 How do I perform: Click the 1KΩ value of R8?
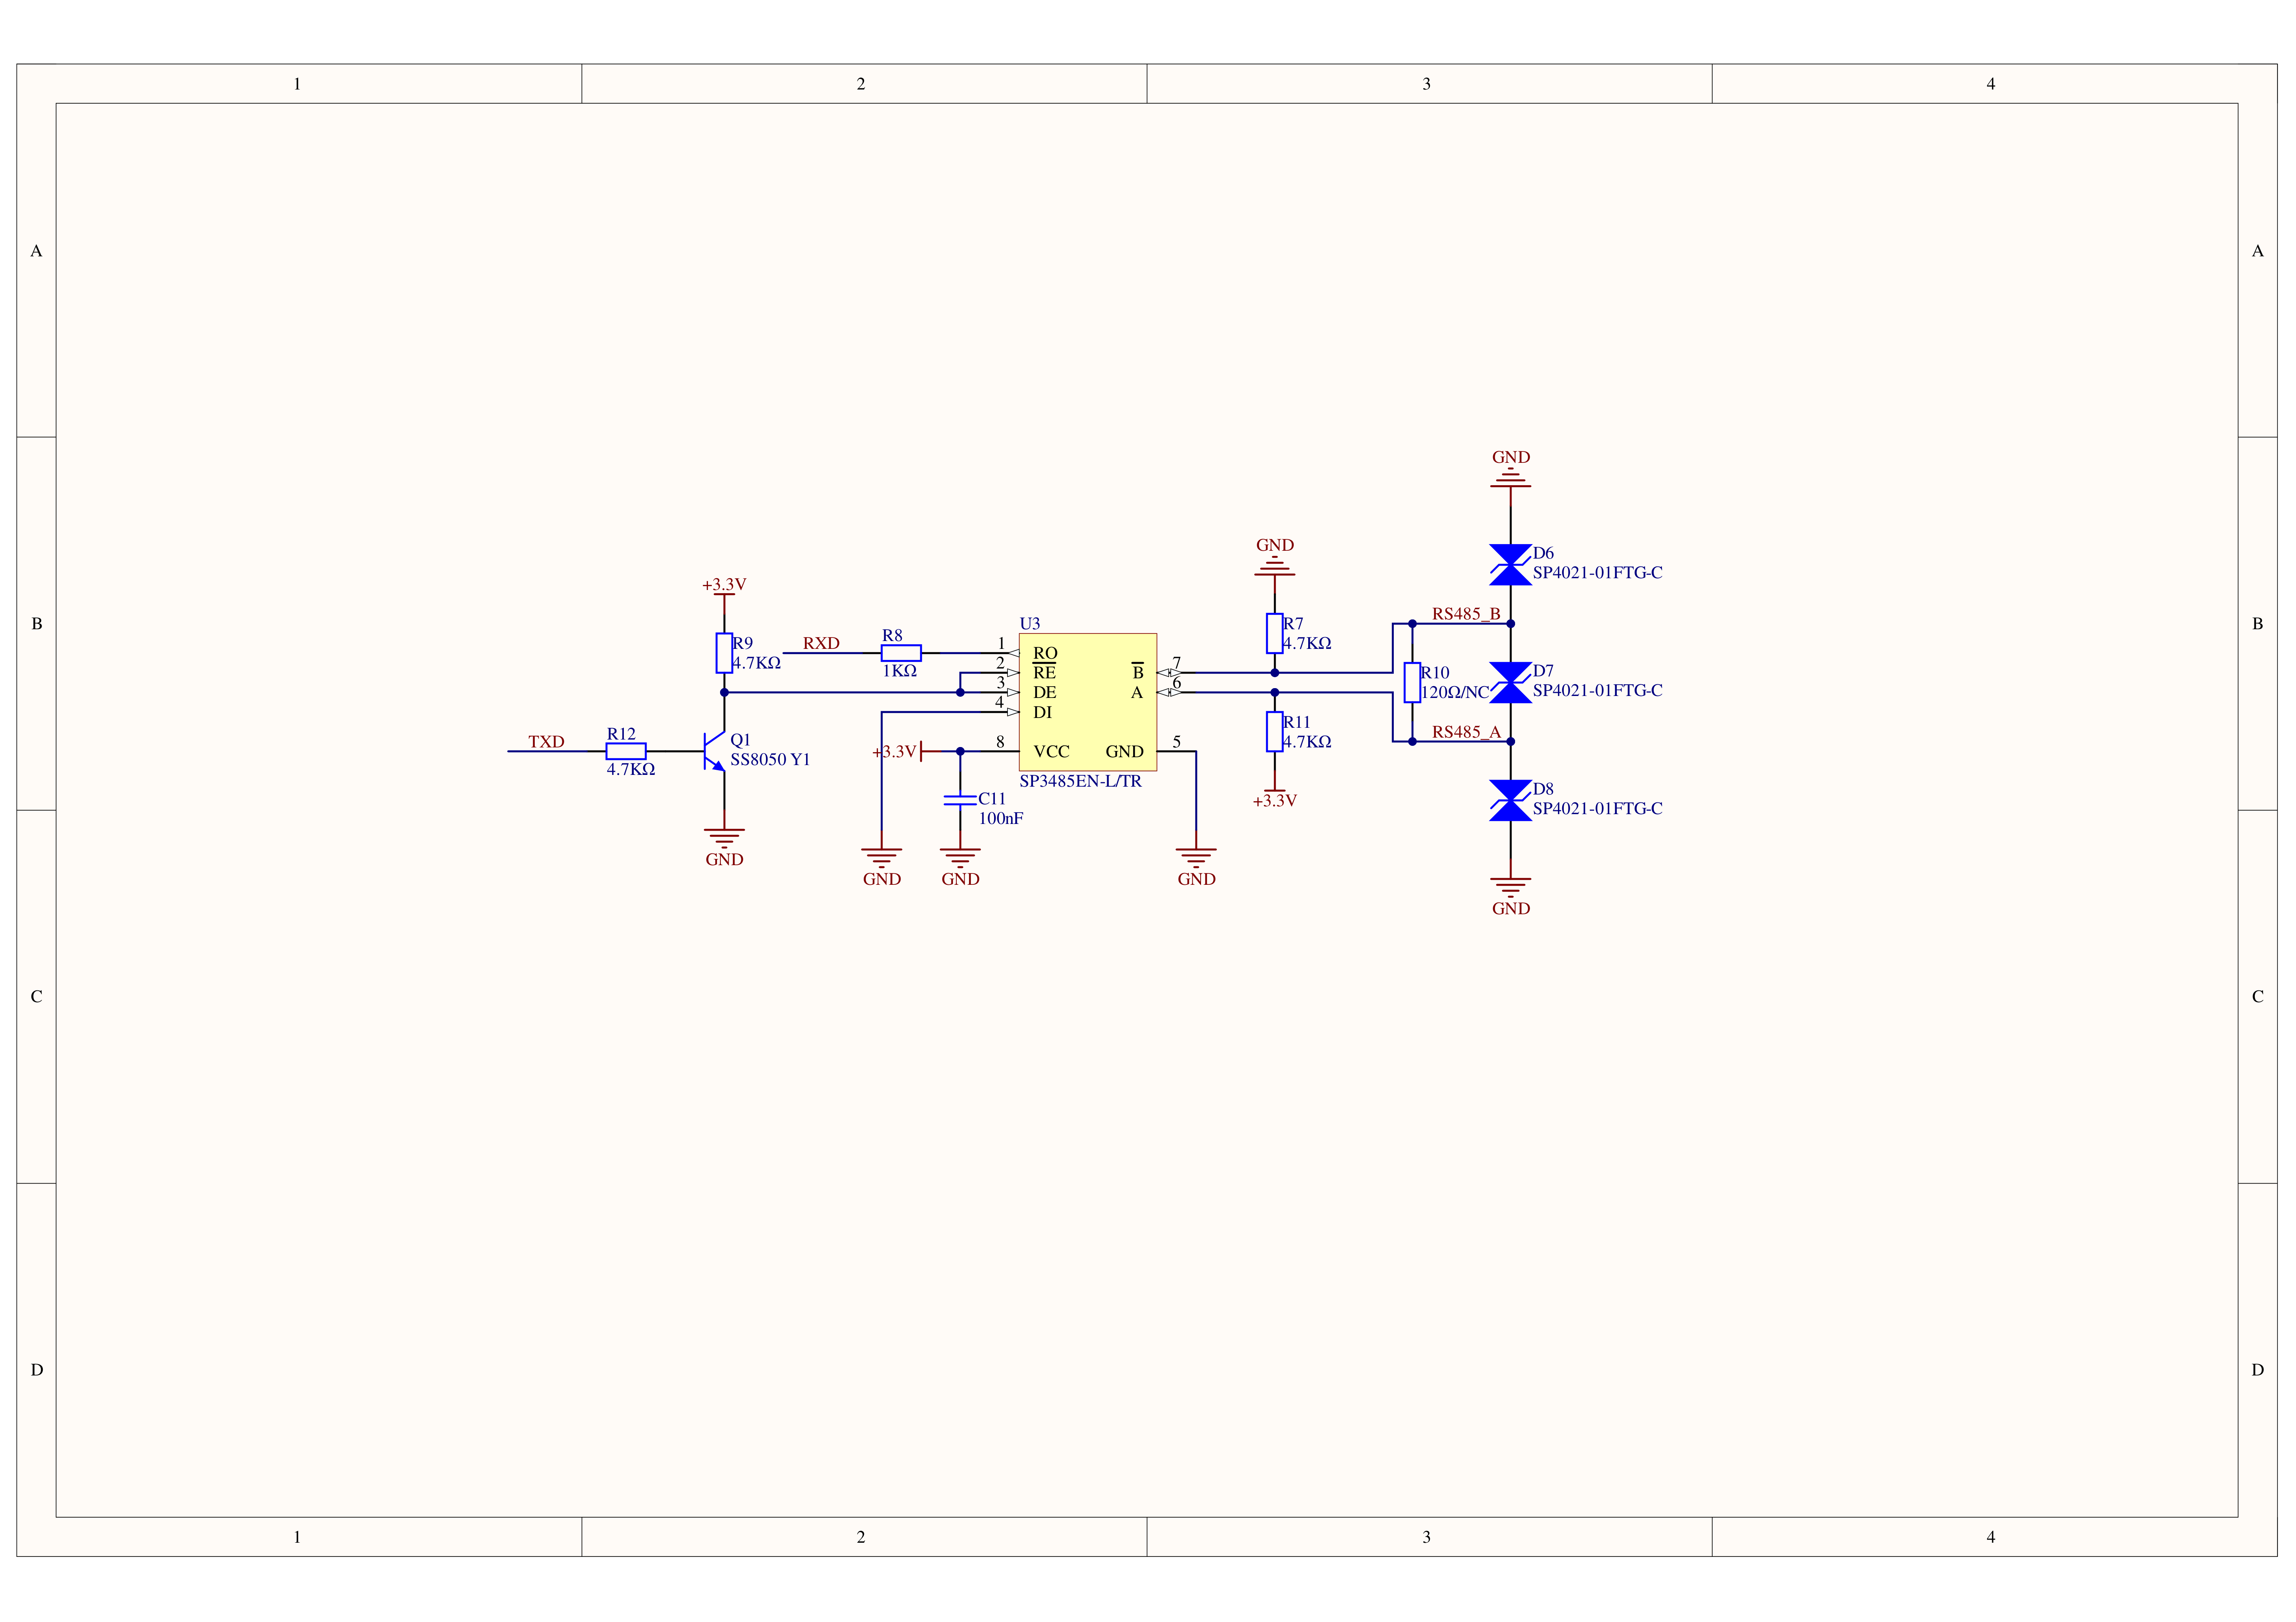(x=899, y=671)
